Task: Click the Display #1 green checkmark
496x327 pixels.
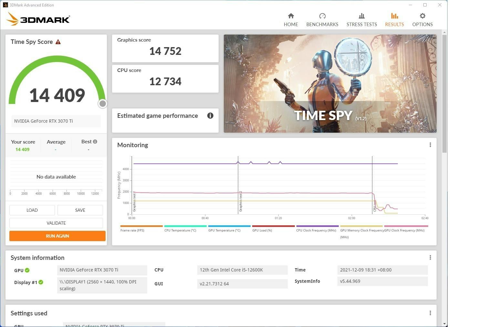Action: coord(41,282)
